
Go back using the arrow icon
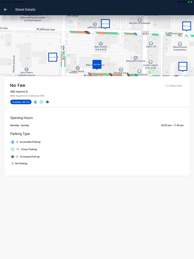pyautogui.click(x=6, y=10)
